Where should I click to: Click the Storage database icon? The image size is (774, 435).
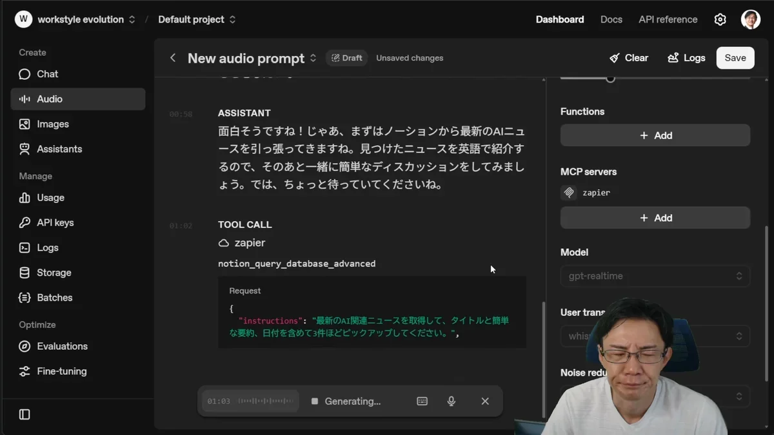click(25, 273)
